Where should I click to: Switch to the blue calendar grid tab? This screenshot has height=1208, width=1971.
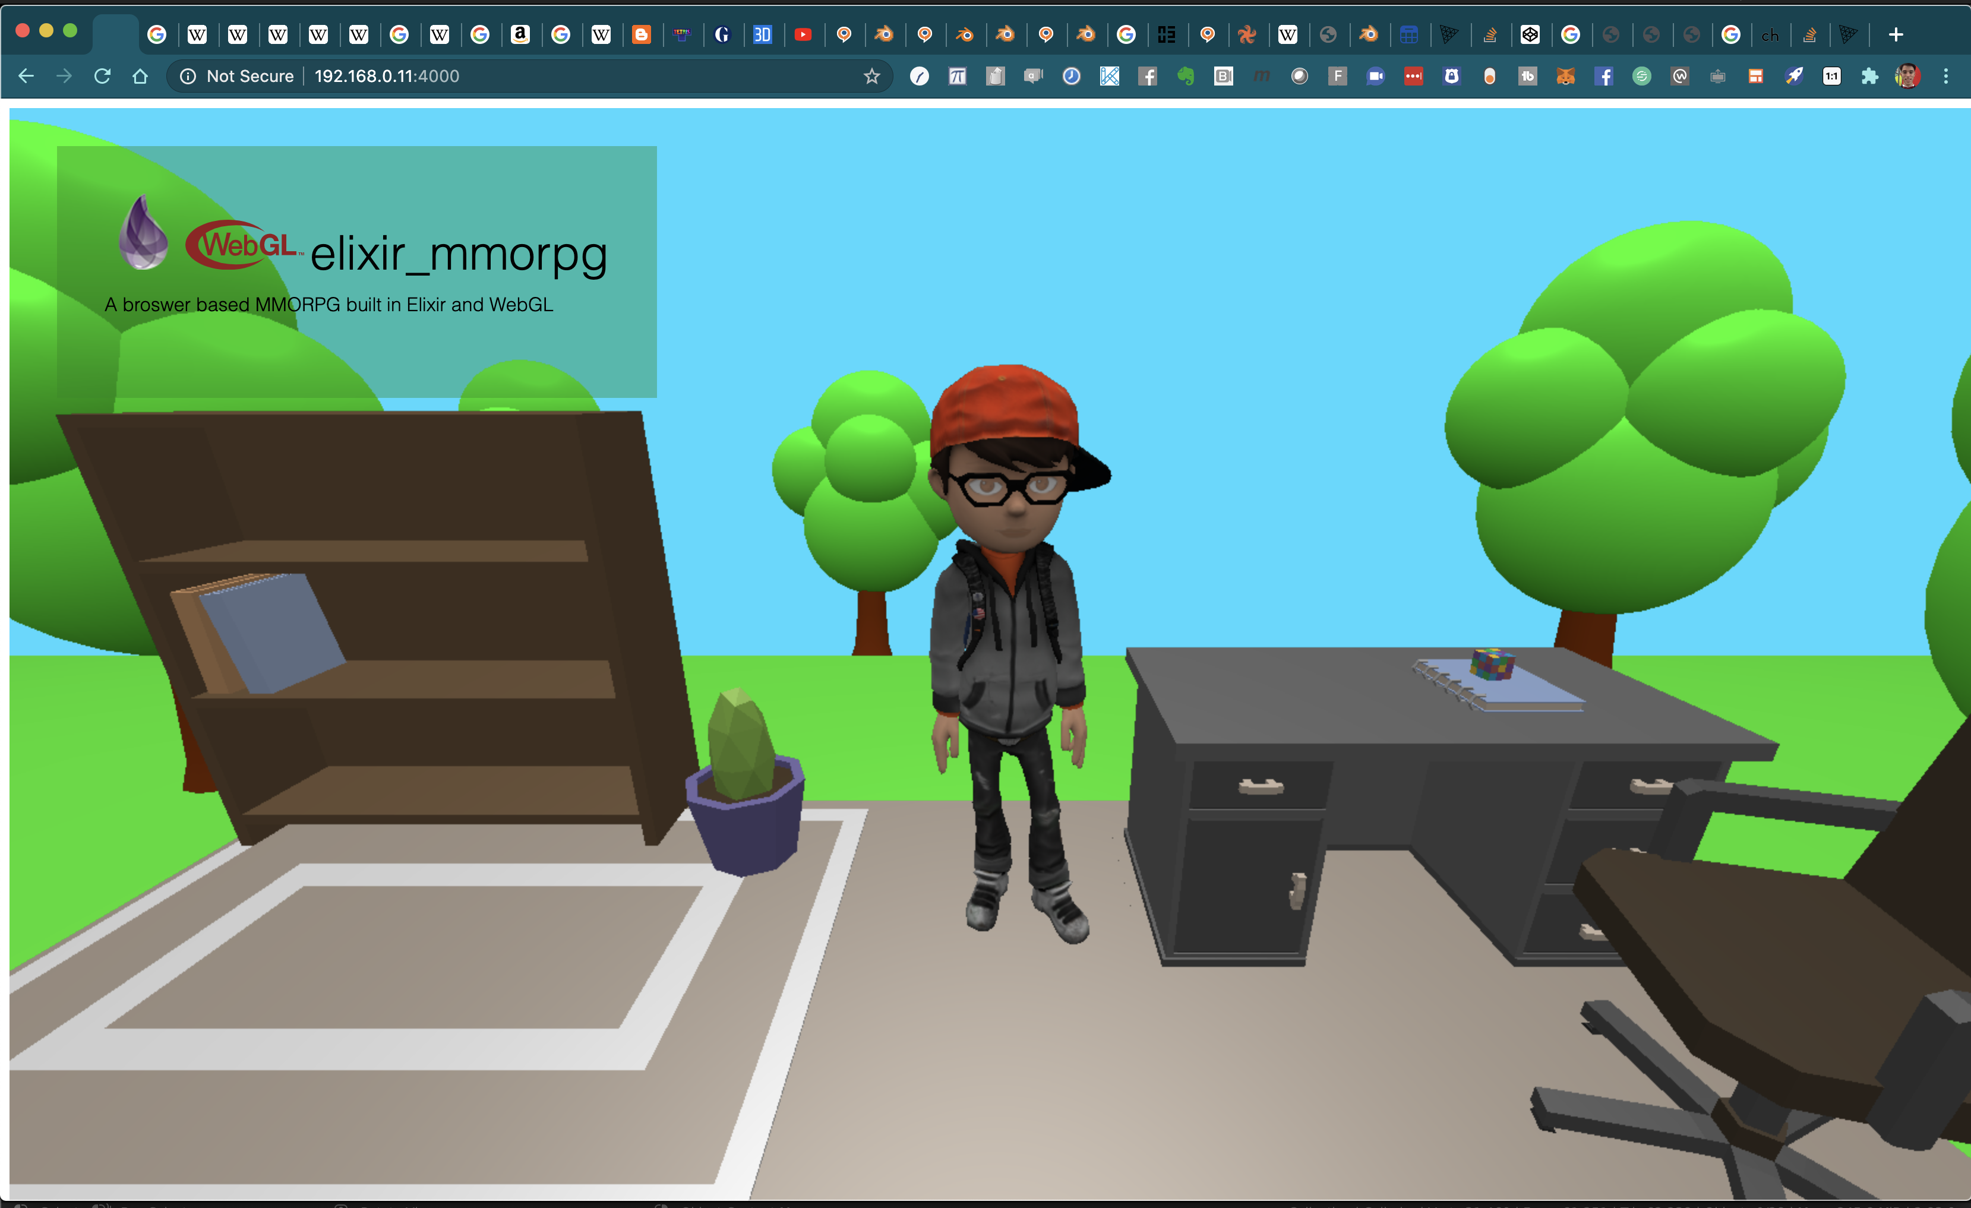point(1410,34)
